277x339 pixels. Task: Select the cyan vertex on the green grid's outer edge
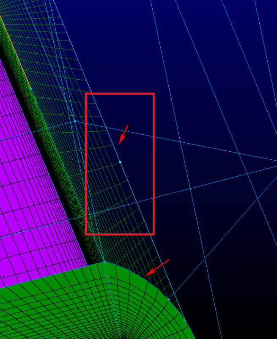point(120,162)
